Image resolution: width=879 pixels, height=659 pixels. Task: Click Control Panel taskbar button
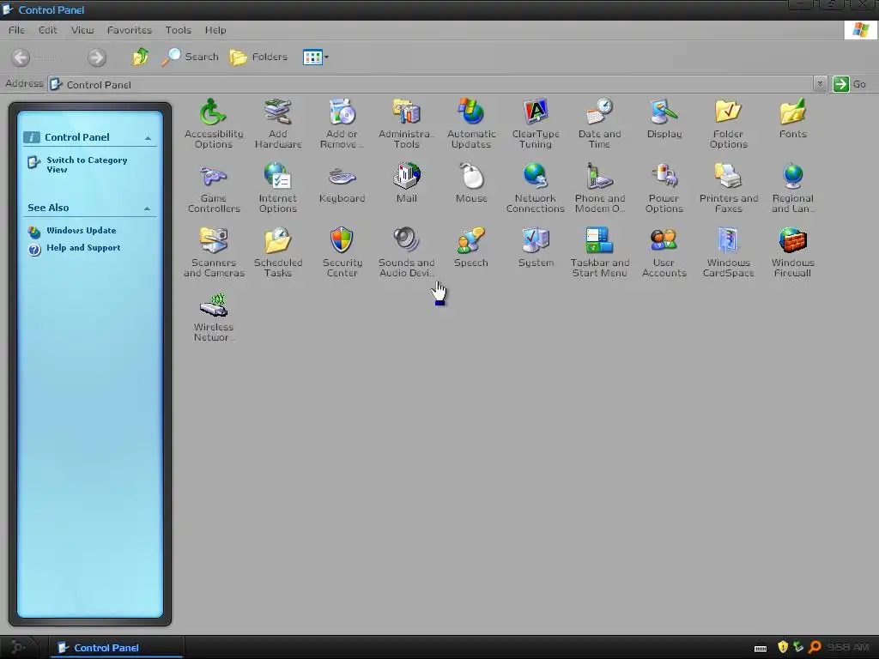[x=116, y=648]
